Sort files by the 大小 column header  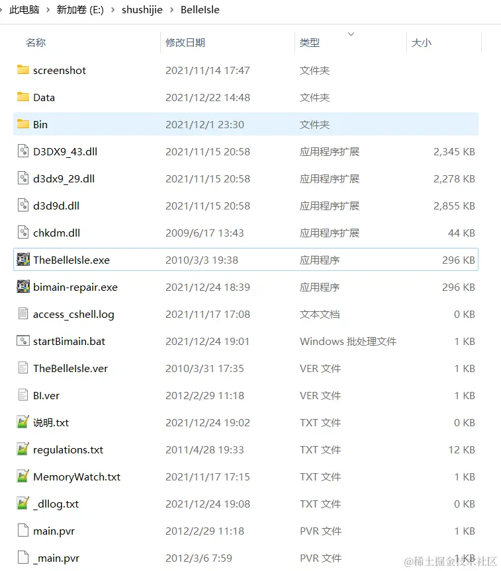click(x=421, y=42)
